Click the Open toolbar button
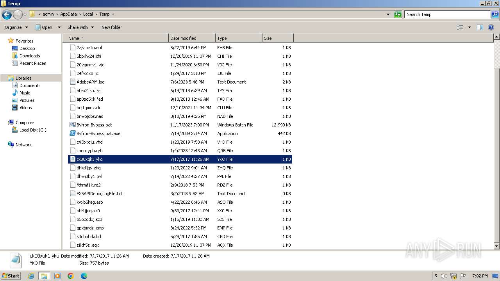This screenshot has width=500, height=281. coord(44,27)
